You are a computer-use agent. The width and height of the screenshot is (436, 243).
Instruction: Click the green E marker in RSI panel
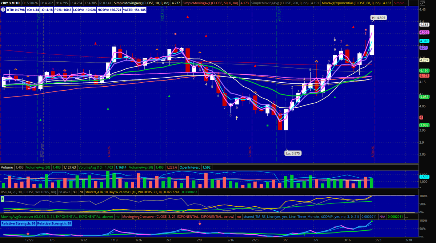[x=2, y=199]
